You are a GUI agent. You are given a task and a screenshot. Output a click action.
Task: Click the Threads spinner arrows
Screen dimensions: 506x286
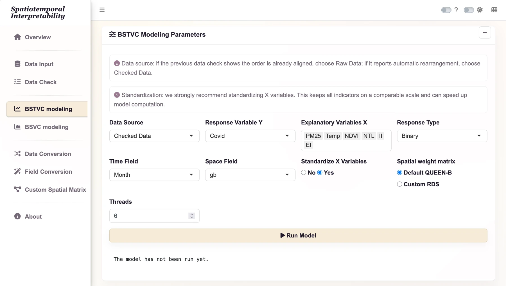pyautogui.click(x=192, y=216)
